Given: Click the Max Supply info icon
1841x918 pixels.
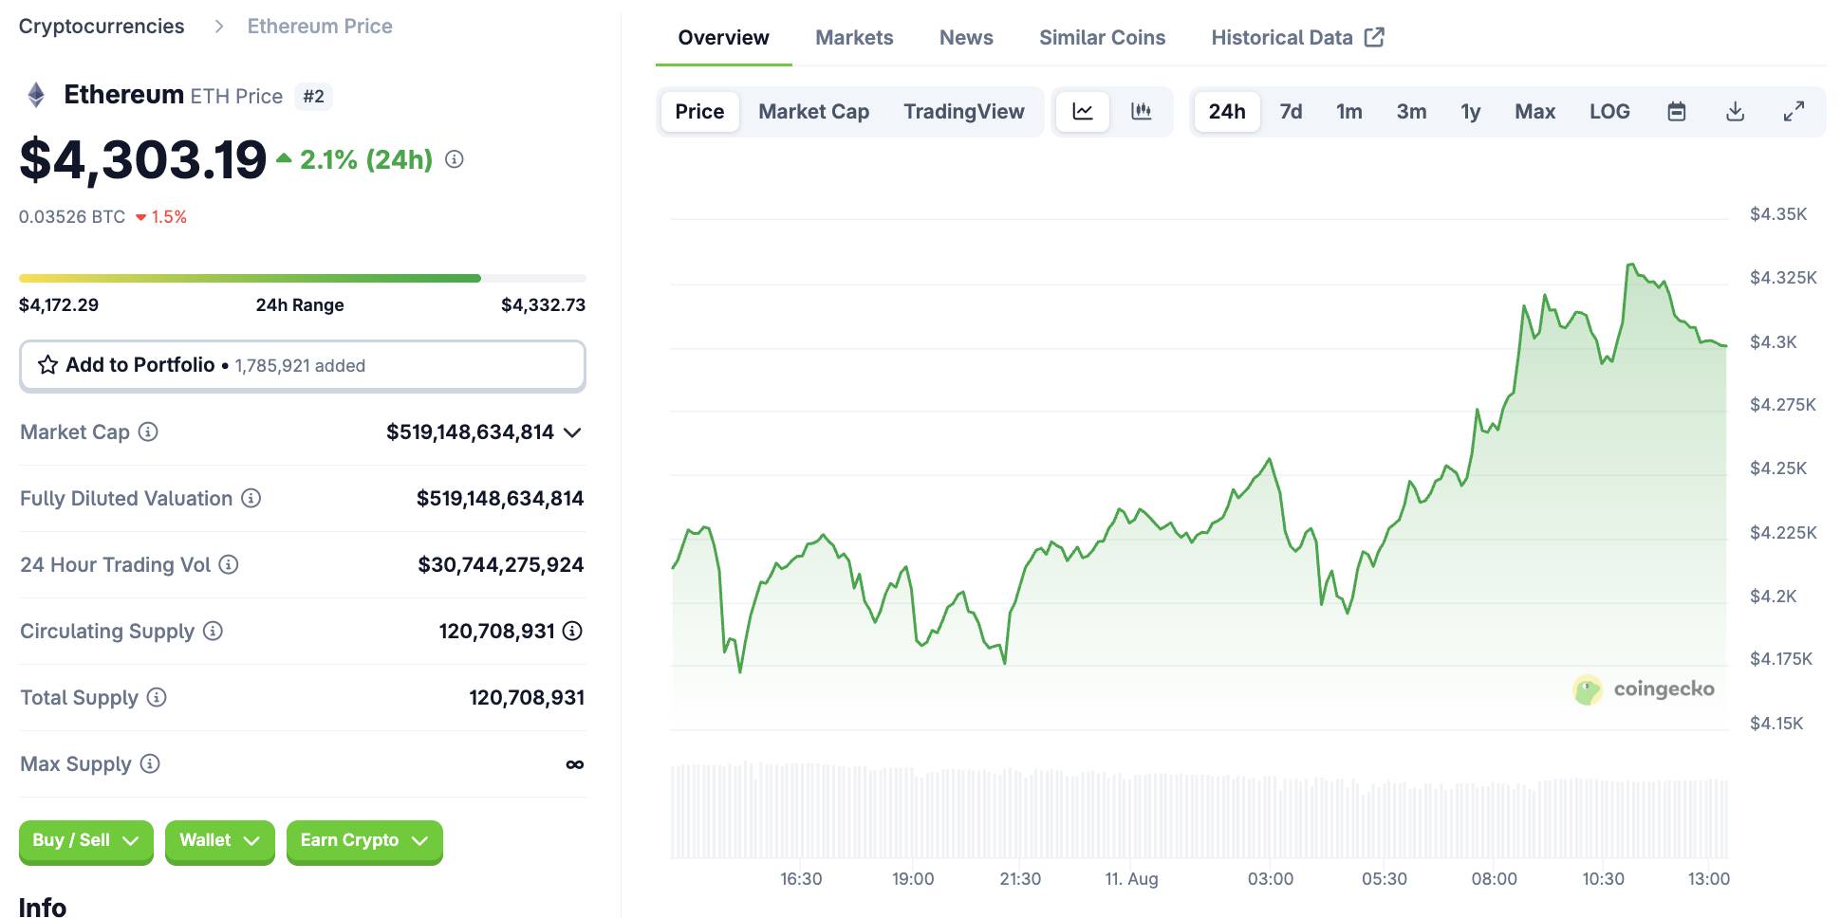Looking at the screenshot, I should pyautogui.click(x=150, y=763).
